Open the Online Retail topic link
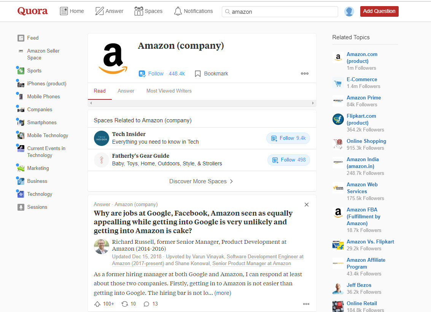Viewport: 431px width, 312px height. [x=362, y=304]
